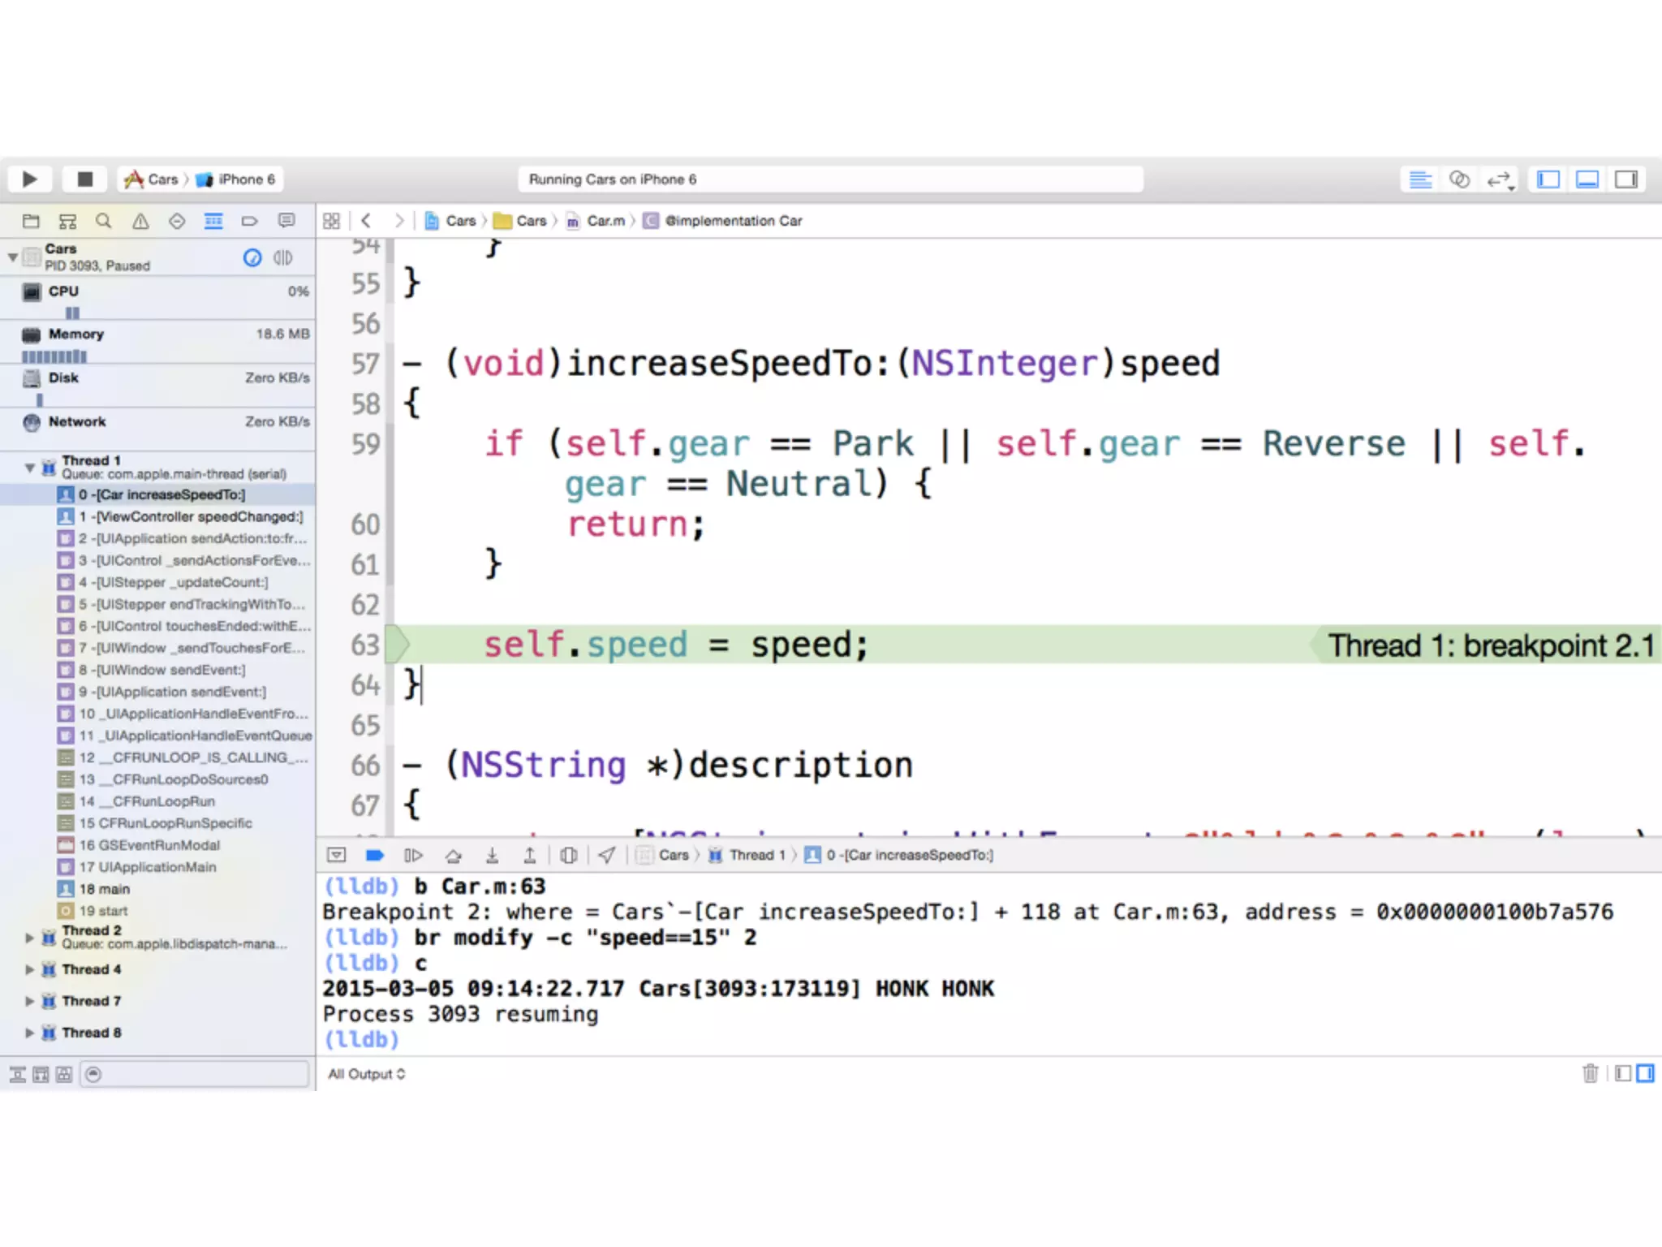Viewport: 1662px width, 1247px height.
Task: Click the step into debug icon
Action: click(492, 855)
